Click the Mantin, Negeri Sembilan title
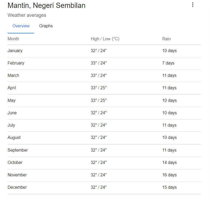The height and width of the screenshot is (199, 210). (46, 5)
